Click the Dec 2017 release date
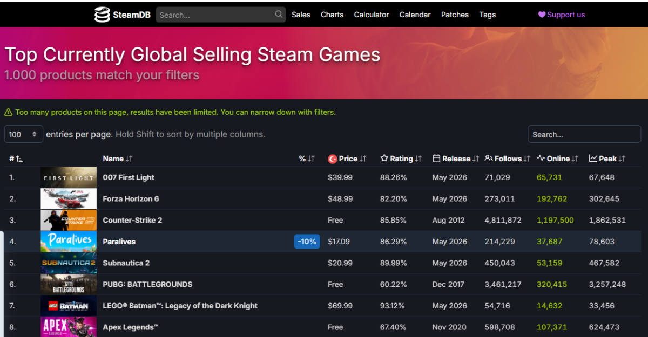The image size is (648, 337). [x=449, y=284]
